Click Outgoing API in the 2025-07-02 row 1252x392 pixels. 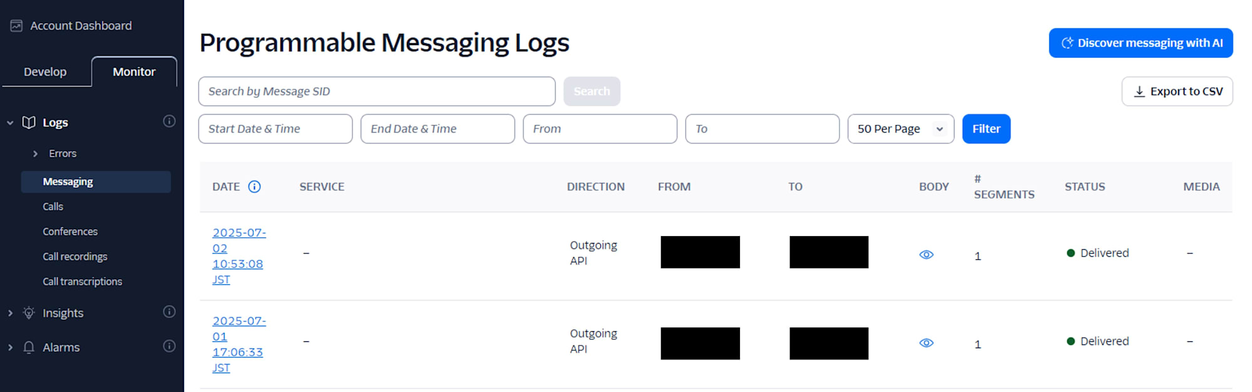[593, 253]
